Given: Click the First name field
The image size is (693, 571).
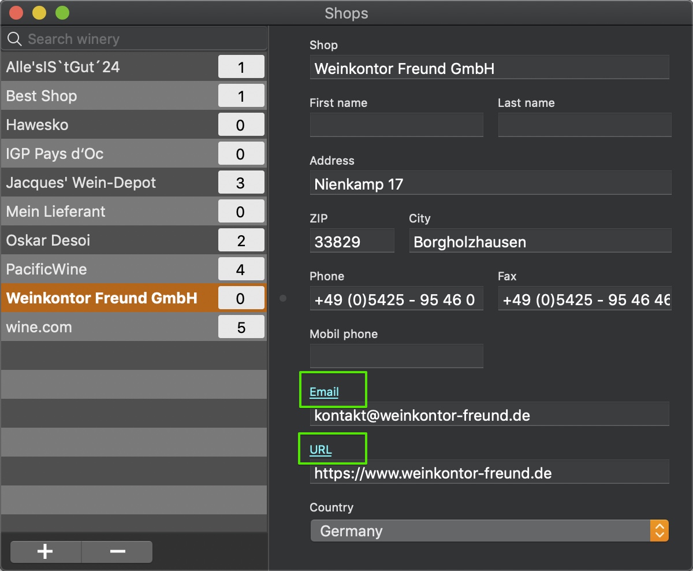Looking at the screenshot, I should tap(396, 125).
